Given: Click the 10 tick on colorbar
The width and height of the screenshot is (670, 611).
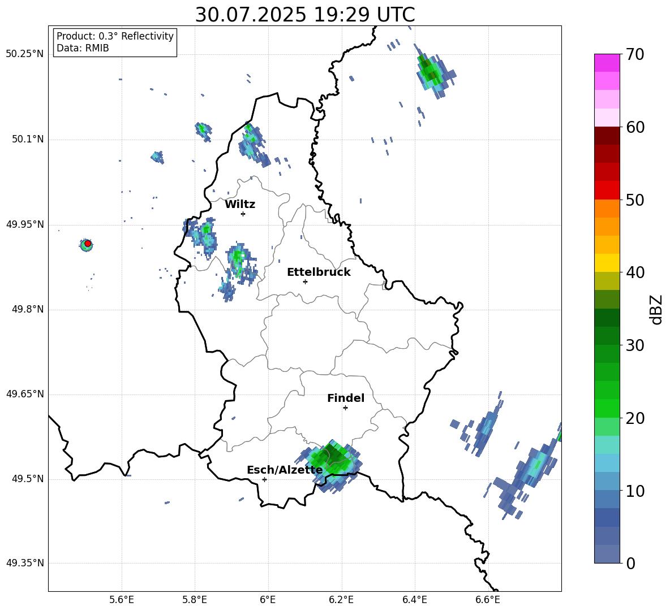Looking at the screenshot, I should pos(634,491).
